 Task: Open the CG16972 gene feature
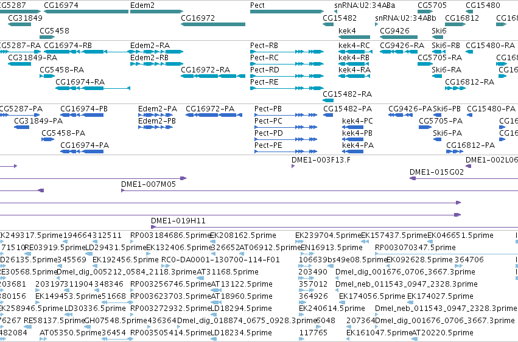[x=213, y=24]
